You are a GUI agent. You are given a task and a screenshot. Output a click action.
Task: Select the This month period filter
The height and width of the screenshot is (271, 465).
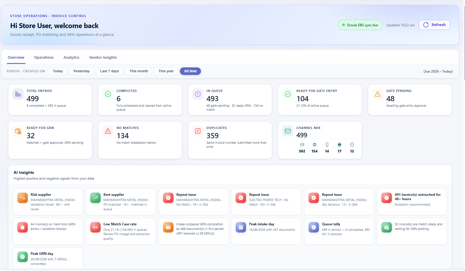click(139, 71)
